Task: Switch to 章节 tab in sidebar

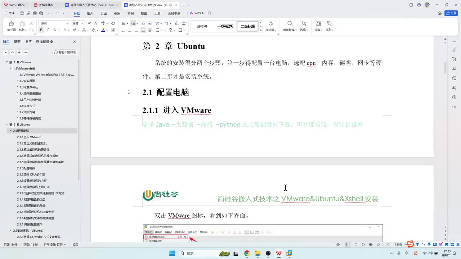Action: pos(17,42)
